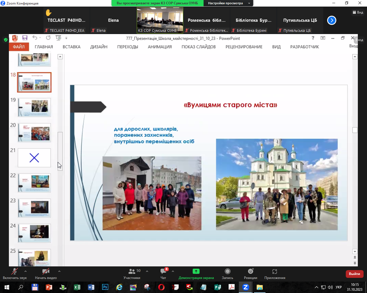
Task: Turn on camera with Начать видео
Action: click(46, 271)
